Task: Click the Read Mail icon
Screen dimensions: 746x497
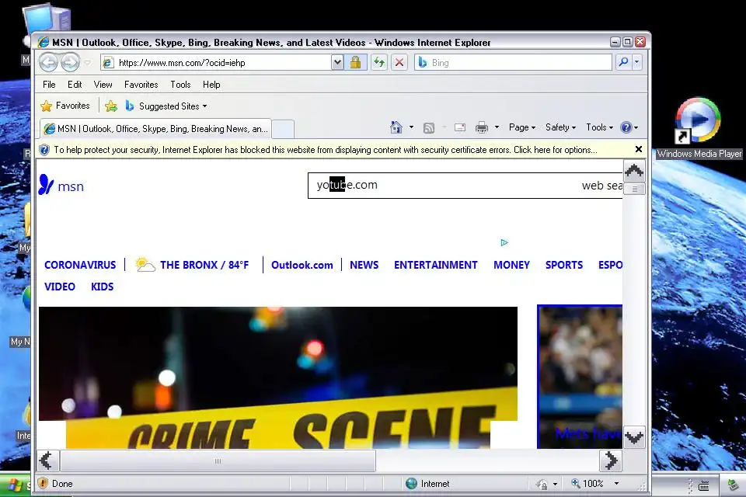Action: point(459,127)
